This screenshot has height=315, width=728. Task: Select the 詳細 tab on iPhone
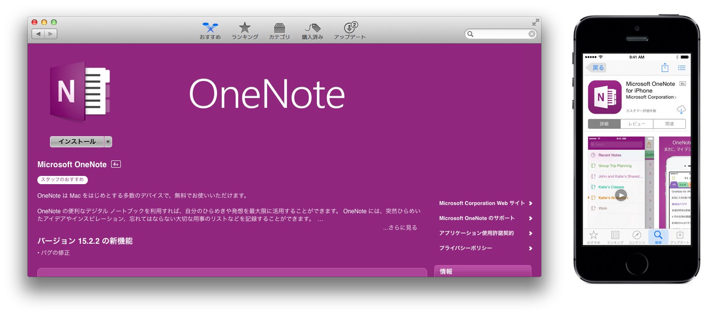[x=604, y=124]
